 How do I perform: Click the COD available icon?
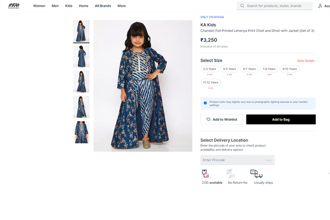[205, 174]
